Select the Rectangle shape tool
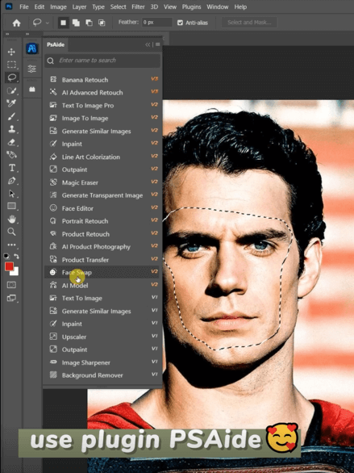Viewport: 354px width, 473px height. tap(11, 206)
